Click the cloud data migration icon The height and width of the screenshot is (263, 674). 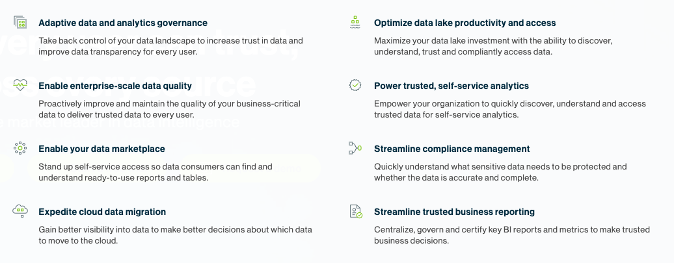point(20,211)
